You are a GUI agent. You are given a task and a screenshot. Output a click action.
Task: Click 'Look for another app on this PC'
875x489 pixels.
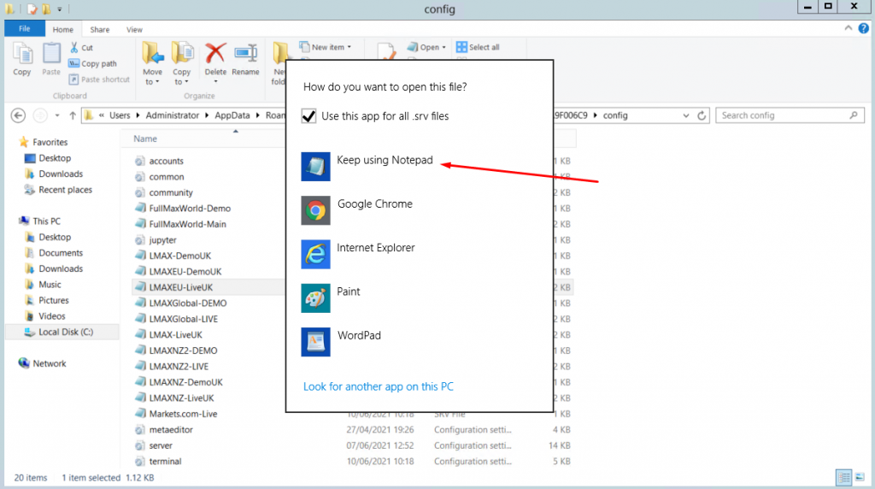point(378,386)
